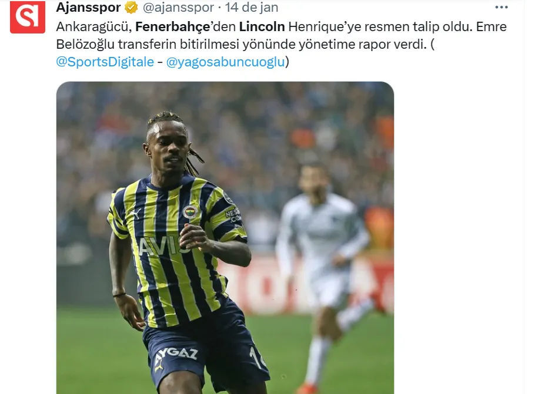Click the bold Lincoln keyword

click(262, 27)
